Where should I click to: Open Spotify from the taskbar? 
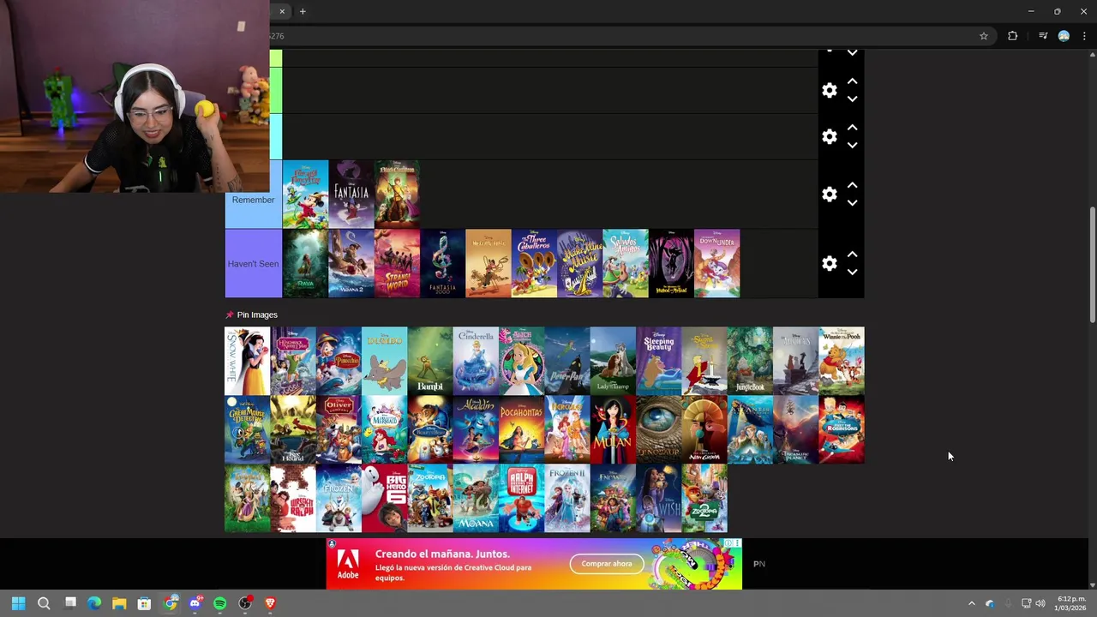219,603
